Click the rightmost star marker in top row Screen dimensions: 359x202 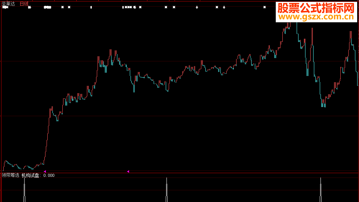264,7
